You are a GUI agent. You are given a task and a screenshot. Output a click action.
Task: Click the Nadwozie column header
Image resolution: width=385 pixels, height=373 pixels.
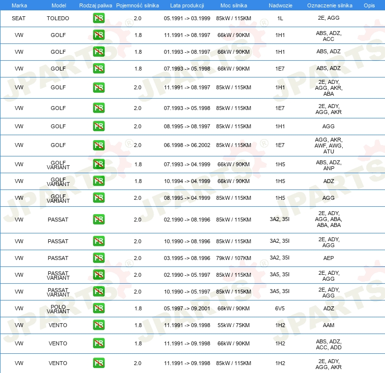click(x=281, y=5)
